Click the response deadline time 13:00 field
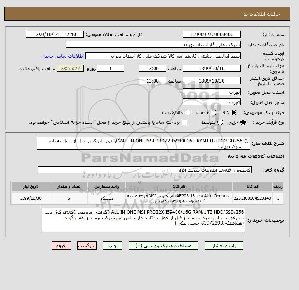299x290 pixels. click(153, 68)
